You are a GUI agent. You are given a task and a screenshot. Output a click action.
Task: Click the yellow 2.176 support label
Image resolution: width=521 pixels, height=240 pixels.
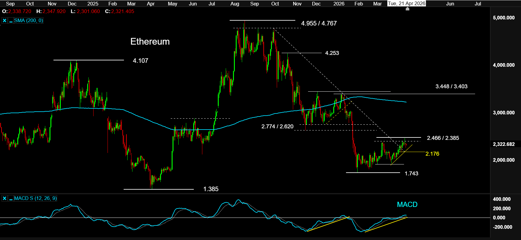pyautogui.click(x=432, y=154)
